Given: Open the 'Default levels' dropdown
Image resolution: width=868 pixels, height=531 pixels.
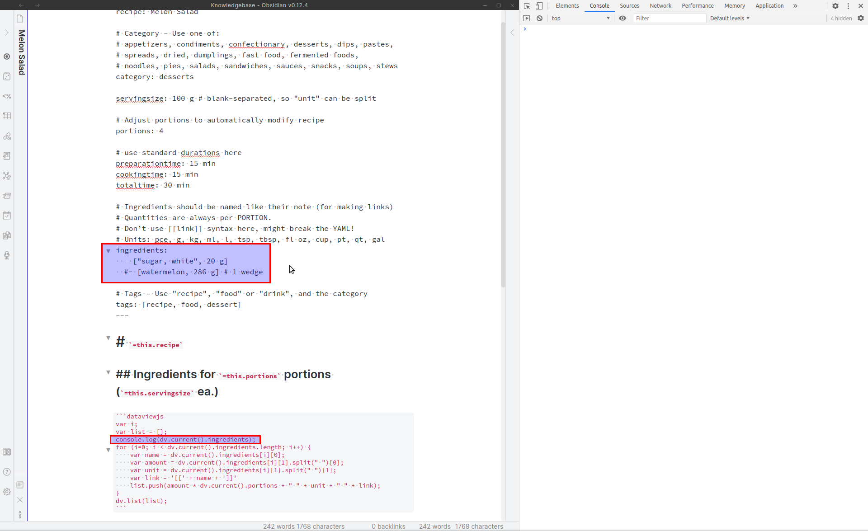Looking at the screenshot, I should [729, 18].
